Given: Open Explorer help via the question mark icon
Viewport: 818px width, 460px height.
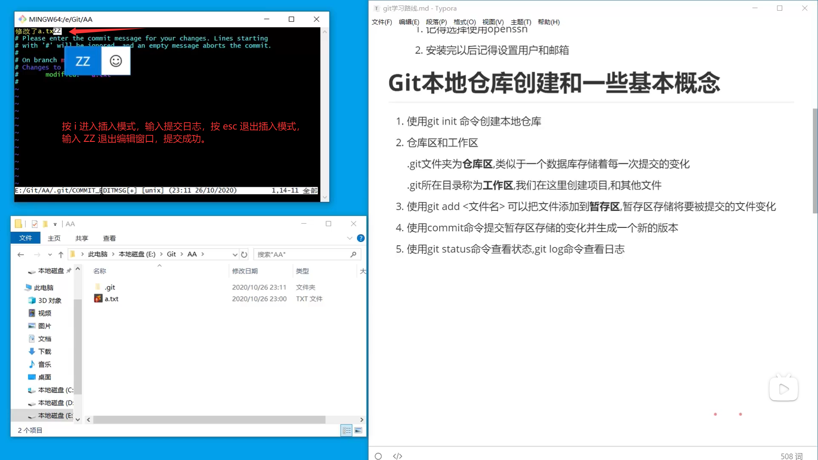Looking at the screenshot, I should tap(360, 238).
